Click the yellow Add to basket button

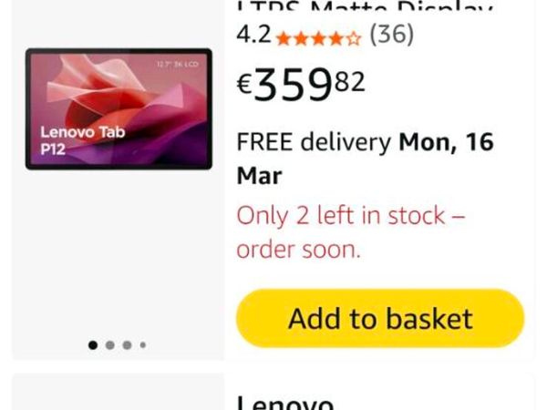click(380, 318)
